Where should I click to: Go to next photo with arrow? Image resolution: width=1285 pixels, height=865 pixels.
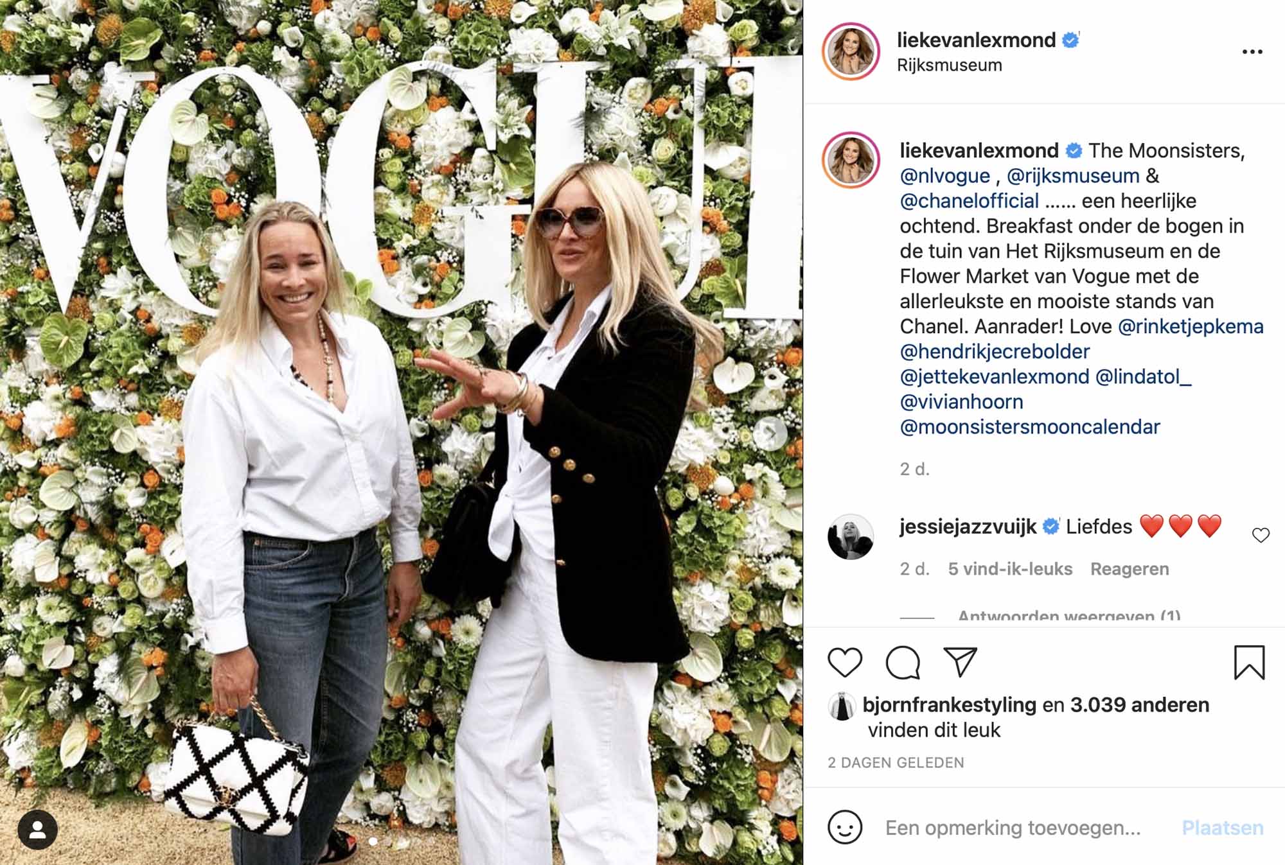[x=770, y=433]
